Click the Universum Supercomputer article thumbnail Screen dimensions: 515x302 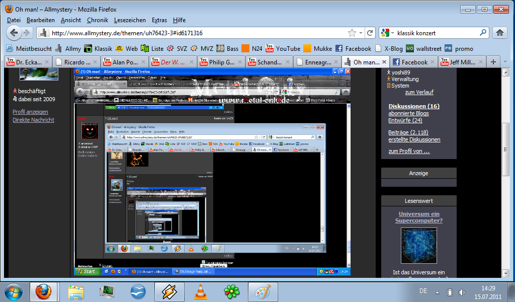[418, 246]
